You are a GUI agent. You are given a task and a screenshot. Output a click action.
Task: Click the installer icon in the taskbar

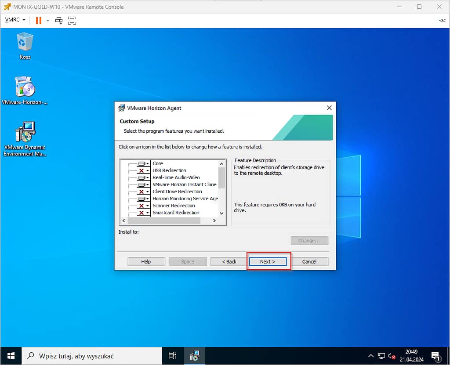pos(194,356)
